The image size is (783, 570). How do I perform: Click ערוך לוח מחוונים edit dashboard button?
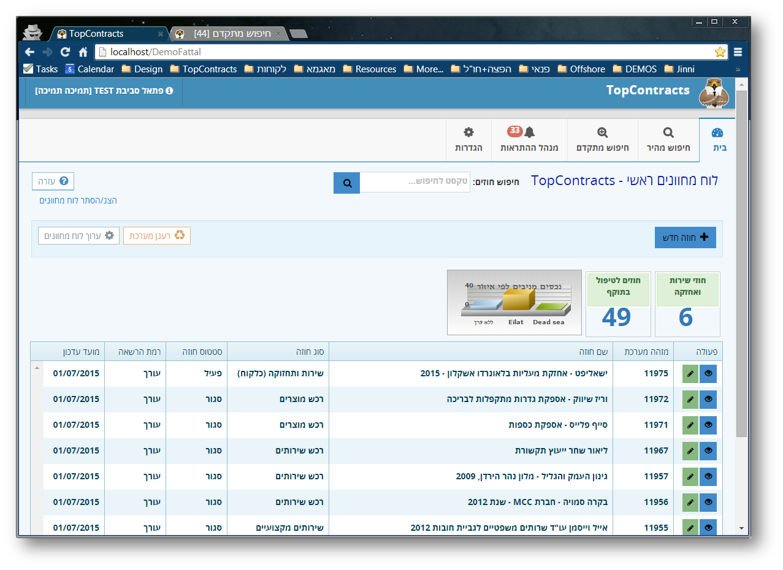(78, 235)
